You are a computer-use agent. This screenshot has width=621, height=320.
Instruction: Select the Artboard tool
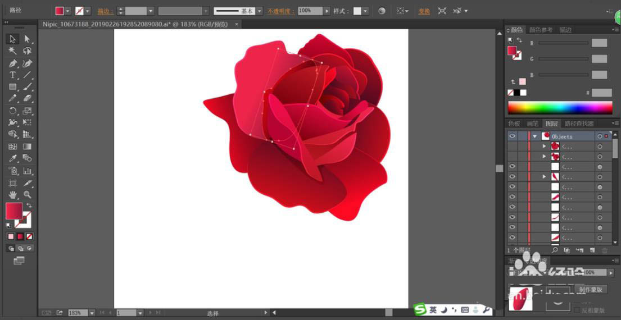coord(13,183)
